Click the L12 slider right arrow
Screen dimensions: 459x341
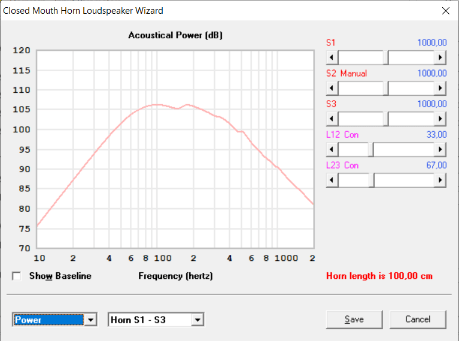coord(440,150)
